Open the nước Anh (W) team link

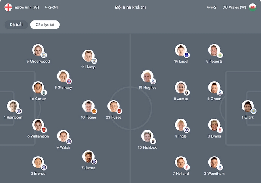pos(26,7)
